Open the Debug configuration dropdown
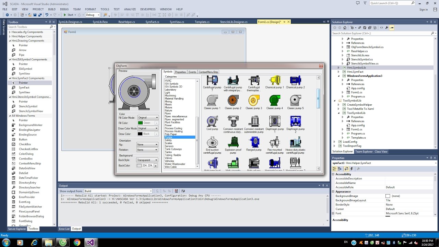439x247 pixels. click(93, 15)
